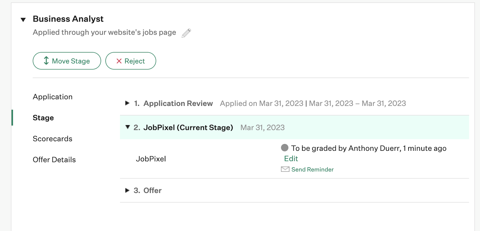Screen dimensions: 480x231
Task: Select the Stage side tab
Action: (x=43, y=118)
